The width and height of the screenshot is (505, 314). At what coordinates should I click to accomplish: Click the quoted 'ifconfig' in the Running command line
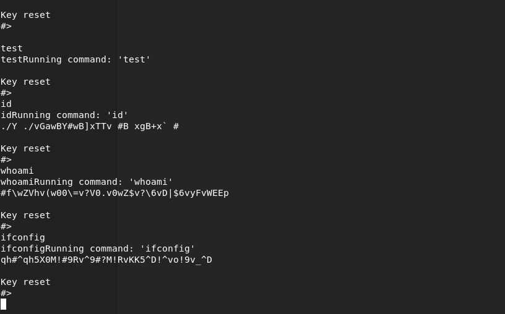click(x=167, y=248)
